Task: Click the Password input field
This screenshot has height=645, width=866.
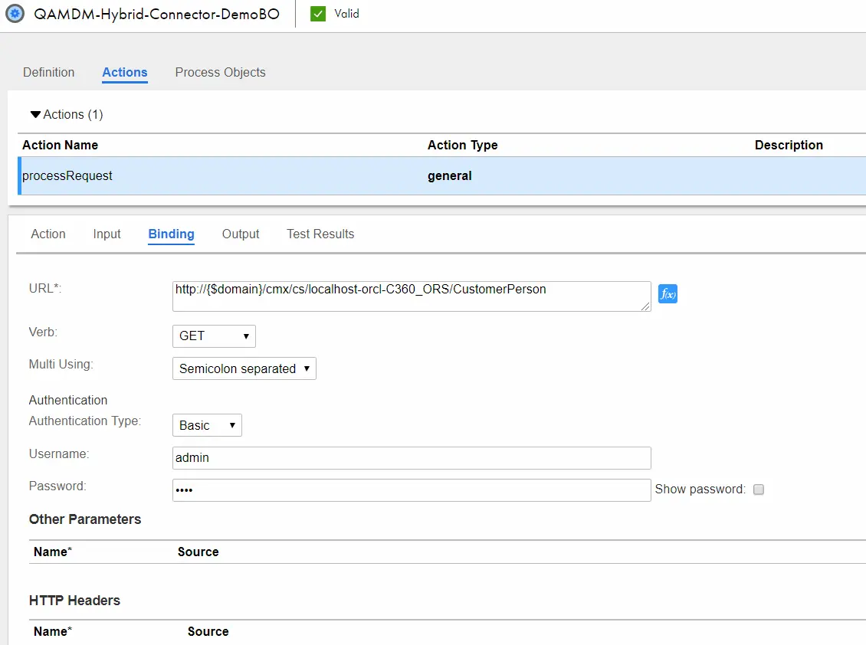Action: [412, 489]
